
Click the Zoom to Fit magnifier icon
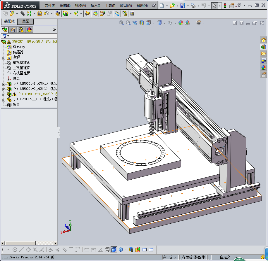pos(121,23)
